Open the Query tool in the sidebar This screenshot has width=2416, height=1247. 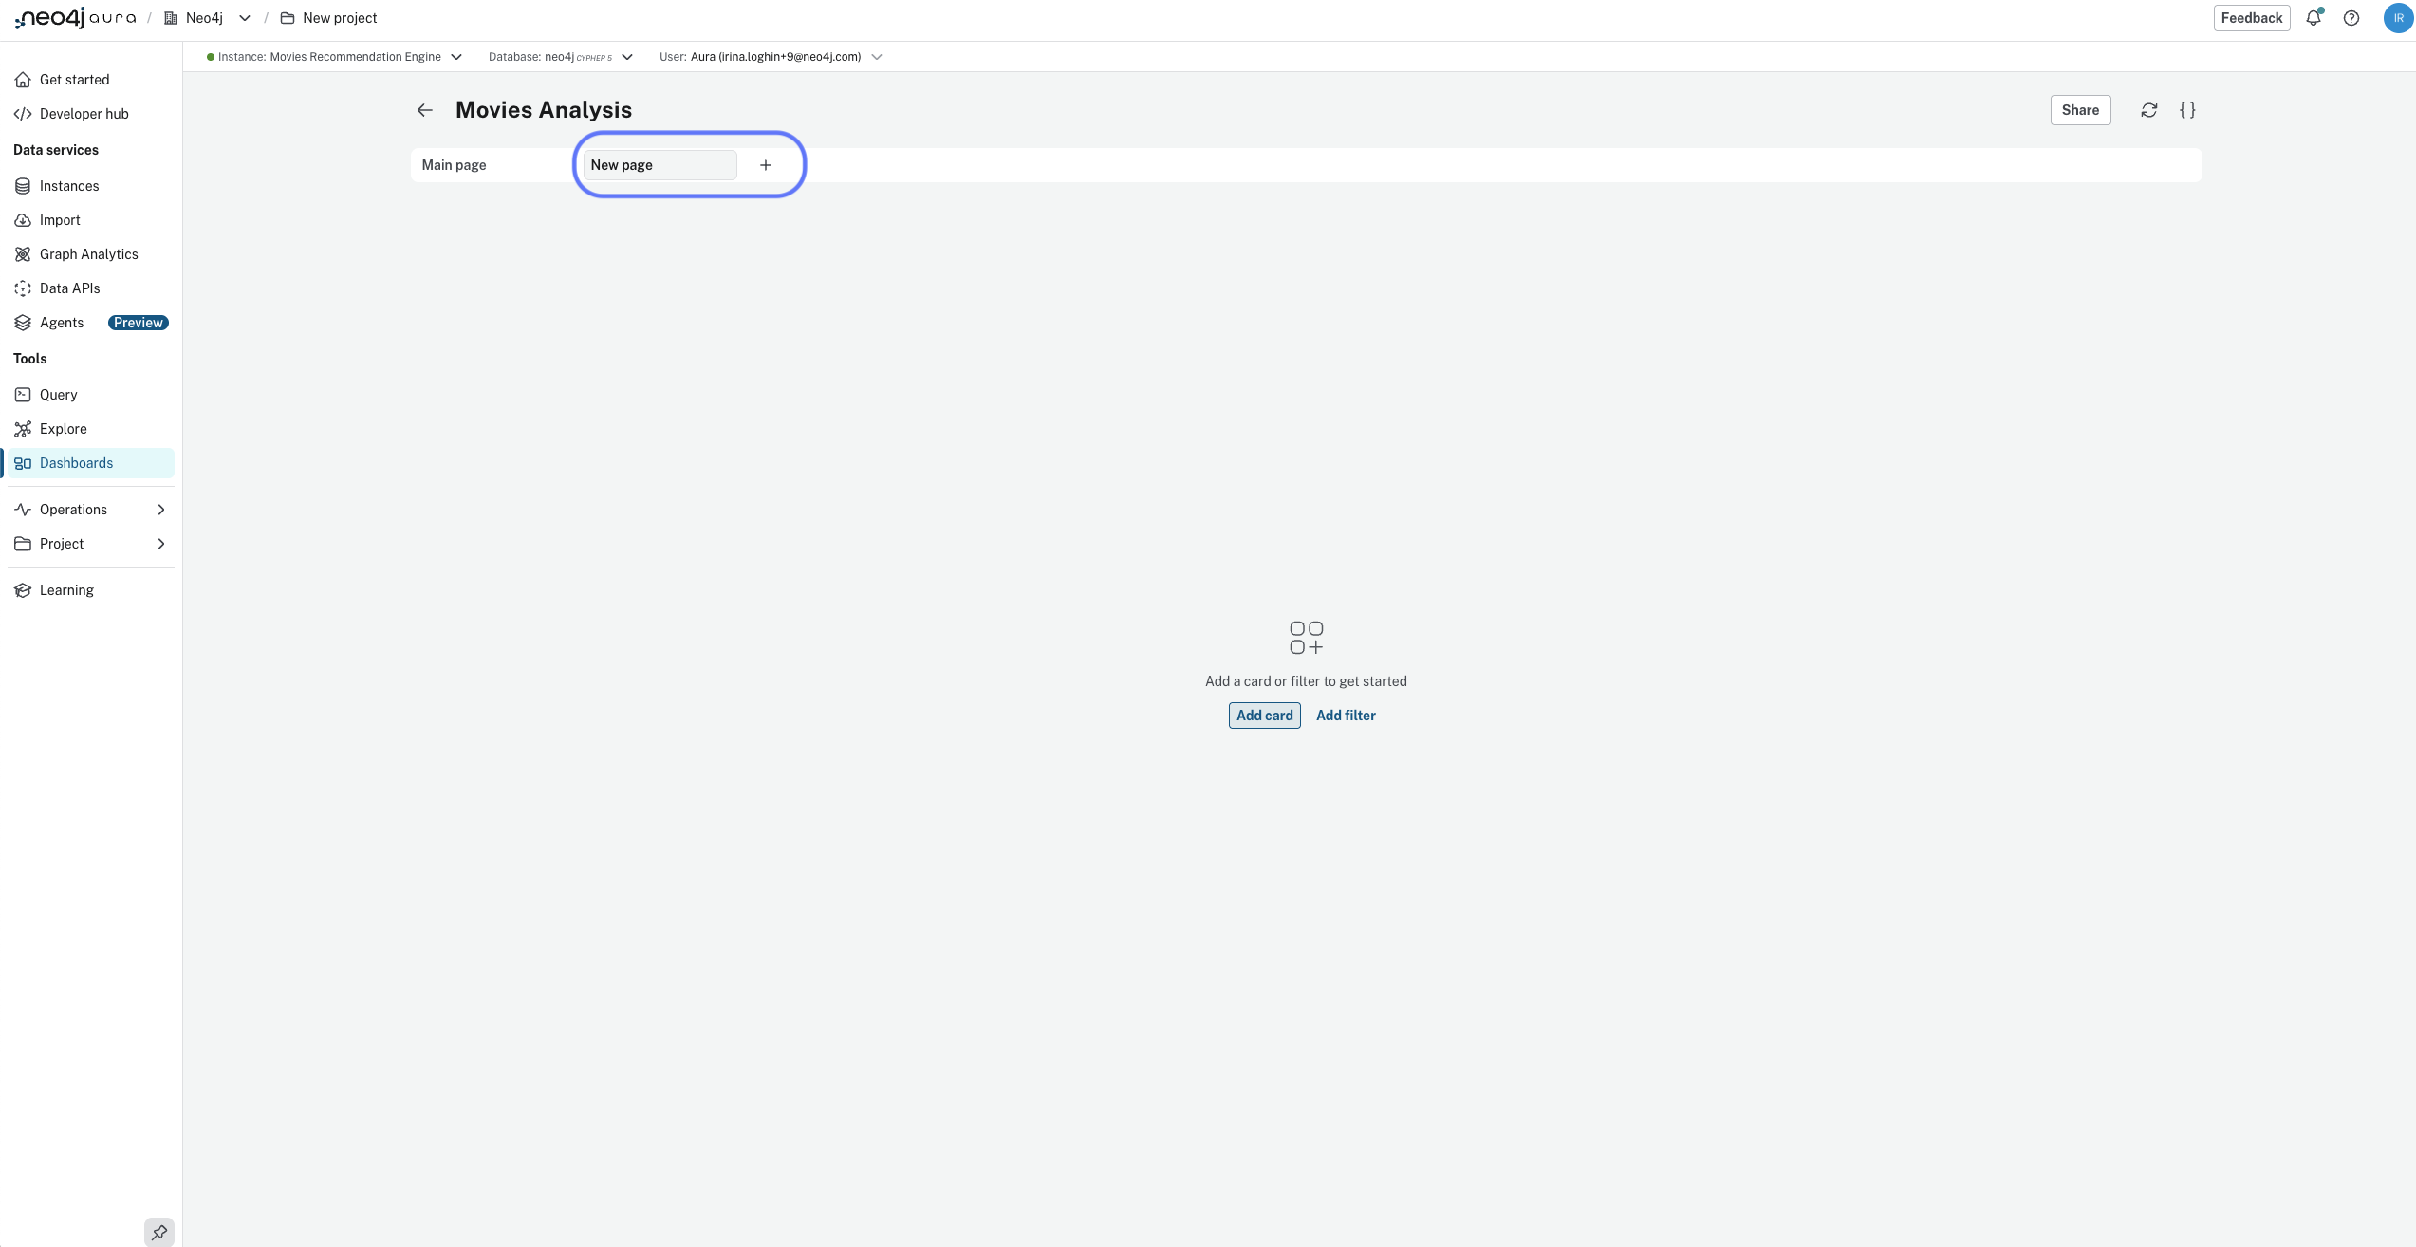pyautogui.click(x=58, y=394)
